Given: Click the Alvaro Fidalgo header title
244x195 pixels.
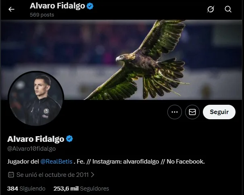Looking at the screenshot, I should [57, 6].
